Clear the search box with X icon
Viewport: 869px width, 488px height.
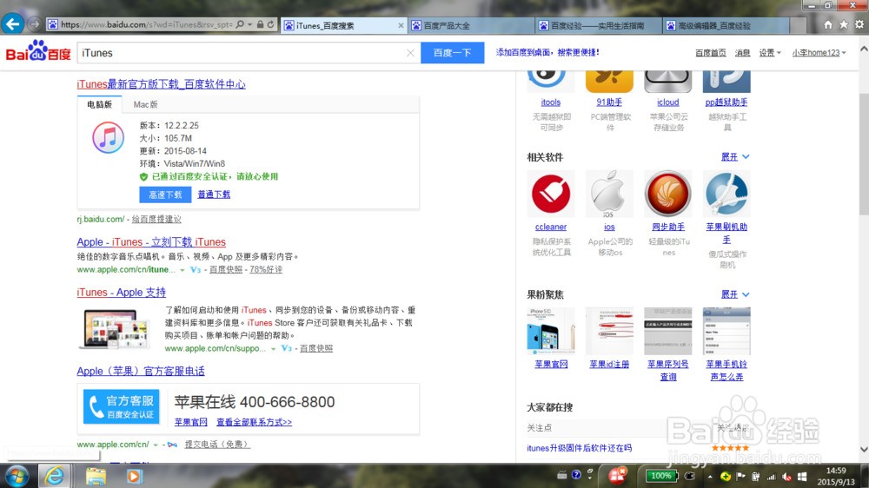point(410,53)
